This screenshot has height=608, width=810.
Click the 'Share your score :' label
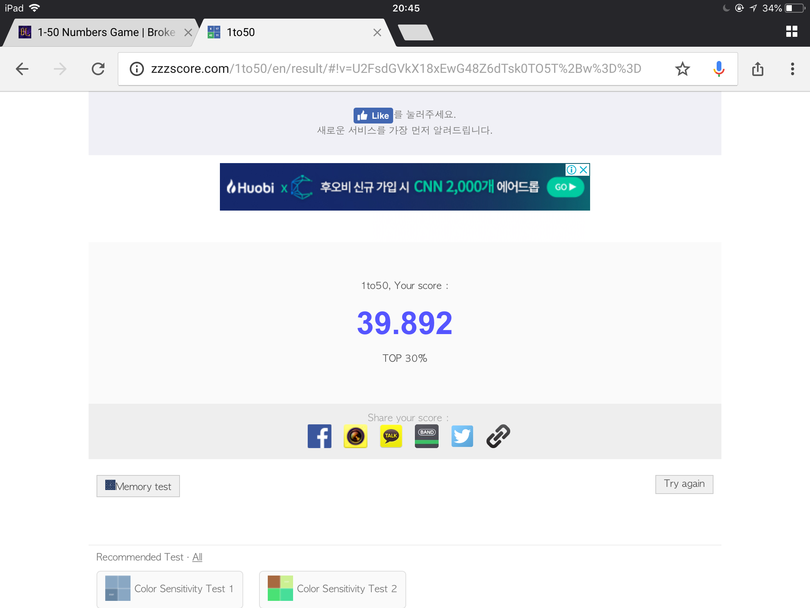point(408,418)
